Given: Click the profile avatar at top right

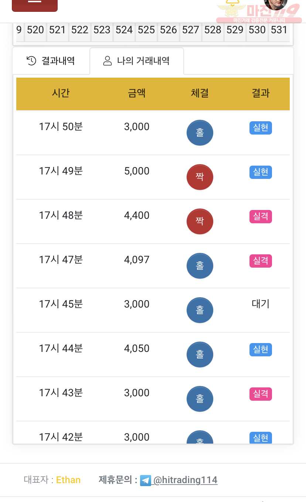Looking at the screenshot, I should (x=275, y=4).
